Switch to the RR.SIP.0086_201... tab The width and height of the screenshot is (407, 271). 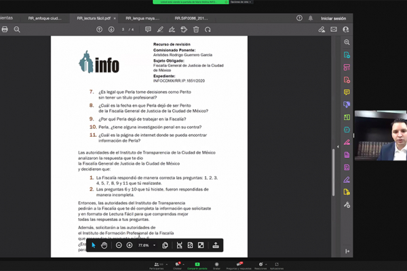coord(191,18)
